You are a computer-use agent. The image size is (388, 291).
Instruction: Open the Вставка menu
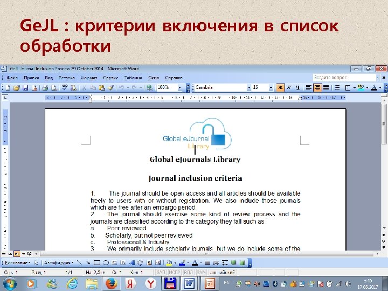point(67,78)
